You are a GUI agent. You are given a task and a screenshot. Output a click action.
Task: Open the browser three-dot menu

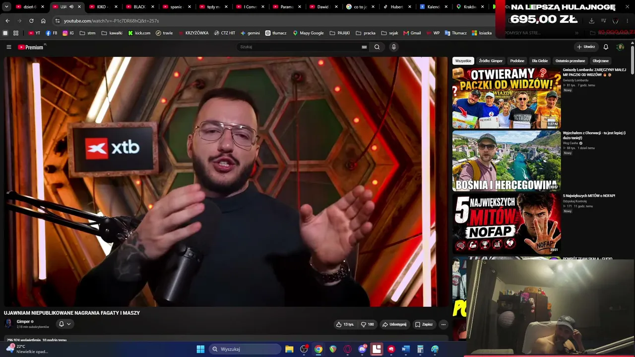point(627,21)
